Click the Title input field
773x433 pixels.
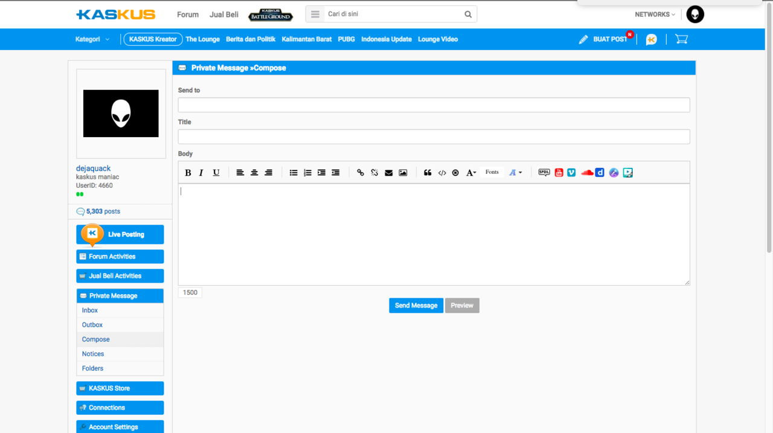point(434,136)
